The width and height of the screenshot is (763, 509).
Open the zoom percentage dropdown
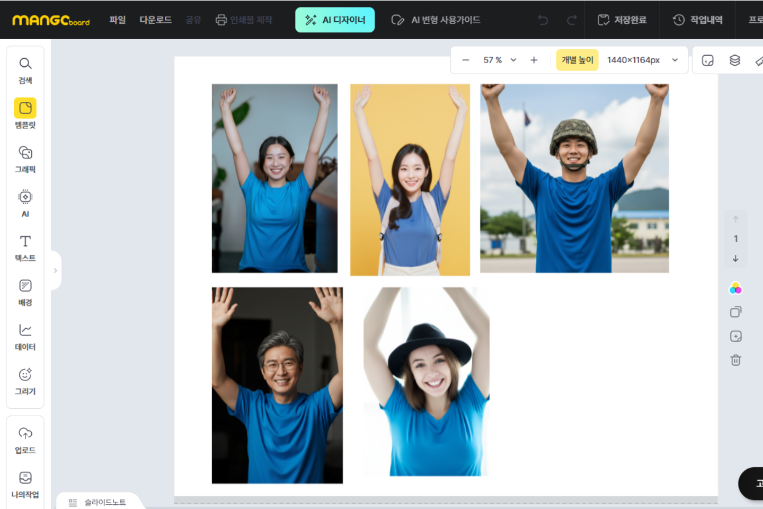[x=513, y=60]
